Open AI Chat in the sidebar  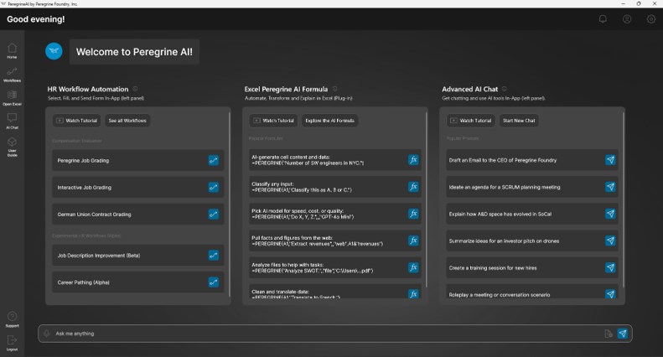click(12, 121)
